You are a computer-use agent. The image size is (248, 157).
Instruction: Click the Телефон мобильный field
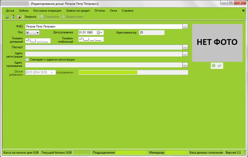click(x=91, y=39)
